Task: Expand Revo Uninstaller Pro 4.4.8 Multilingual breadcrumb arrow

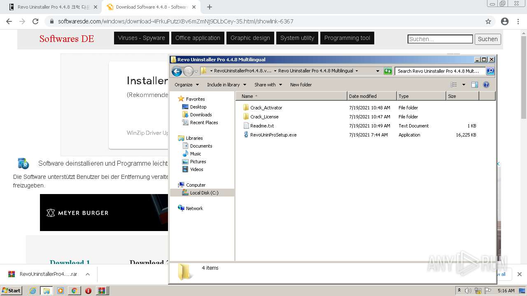Action: coord(357,71)
